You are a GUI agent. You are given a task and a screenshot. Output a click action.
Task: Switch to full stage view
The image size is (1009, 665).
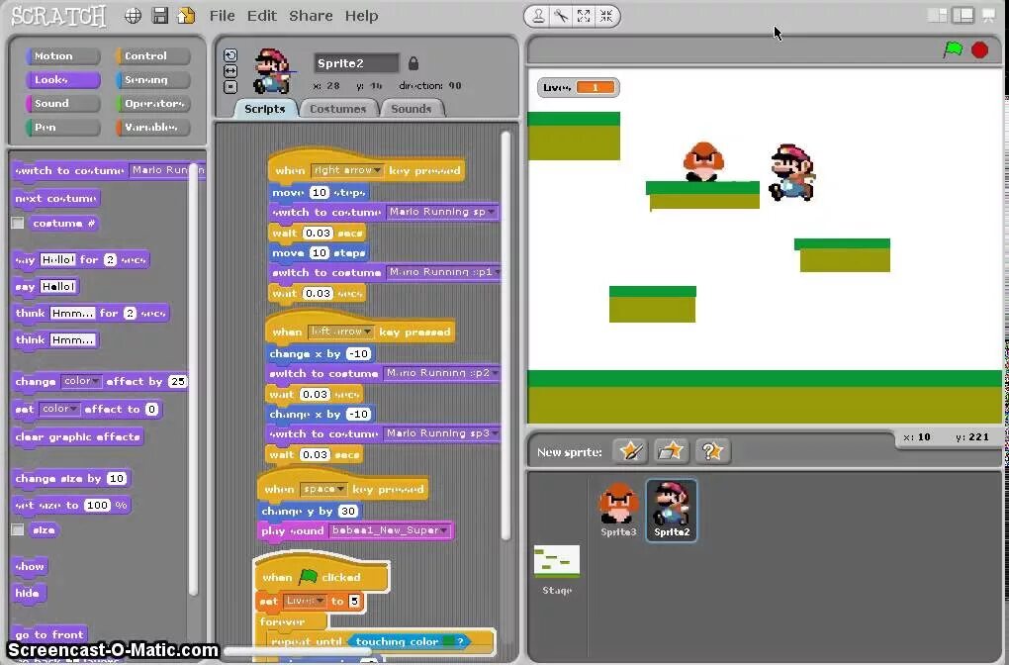(963, 16)
